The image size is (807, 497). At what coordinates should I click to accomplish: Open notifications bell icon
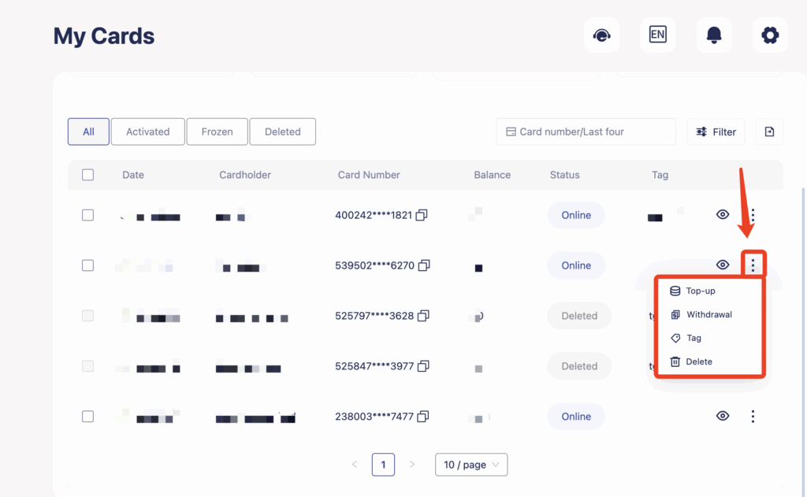tap(714, 35)
